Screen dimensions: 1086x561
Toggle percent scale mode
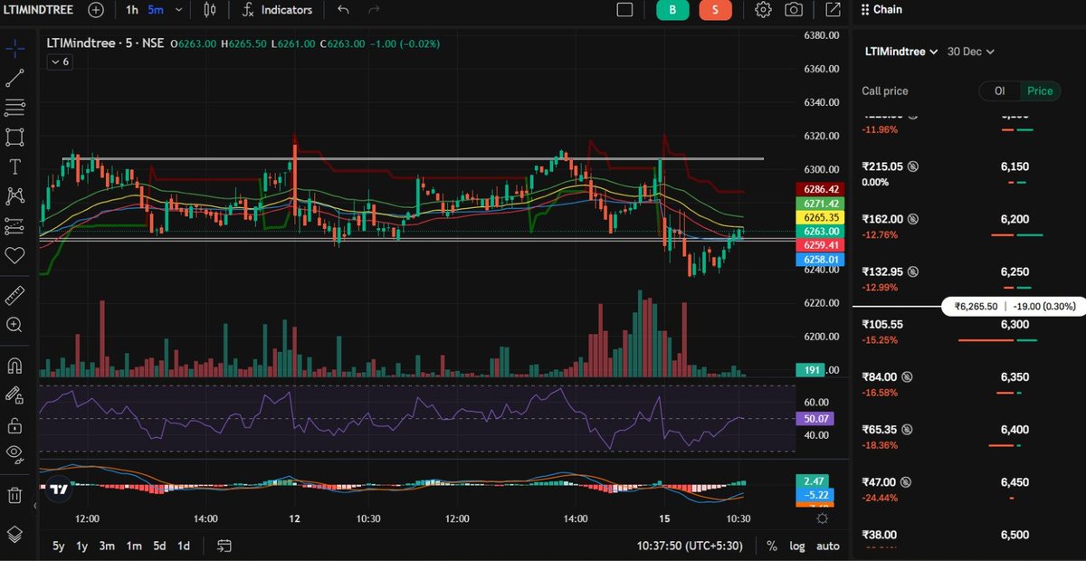tap(772, 546)
